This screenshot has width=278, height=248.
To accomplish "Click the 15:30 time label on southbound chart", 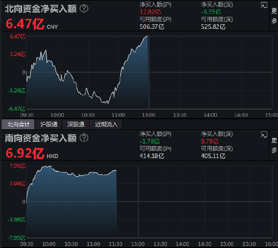I will (249, 244).
